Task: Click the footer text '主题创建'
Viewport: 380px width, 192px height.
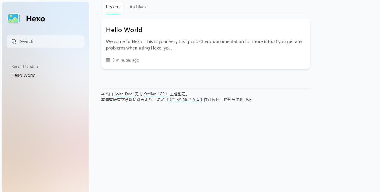Action: pyautogui.click(x=177, y=94)
